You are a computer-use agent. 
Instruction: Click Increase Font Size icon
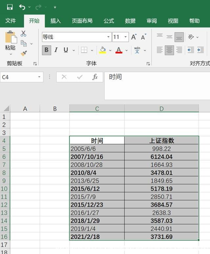pyautogui.click(x=134, y=37)
